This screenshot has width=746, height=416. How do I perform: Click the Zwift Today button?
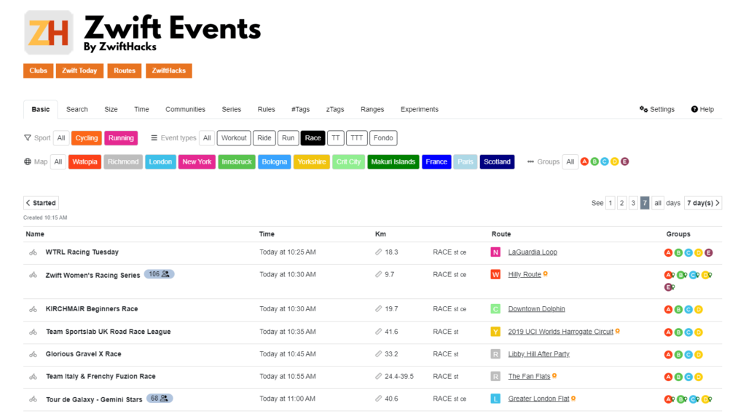[x=79, y=71]
